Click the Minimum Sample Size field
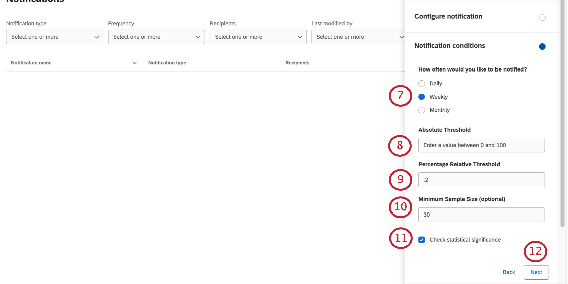 coord(481,214)
